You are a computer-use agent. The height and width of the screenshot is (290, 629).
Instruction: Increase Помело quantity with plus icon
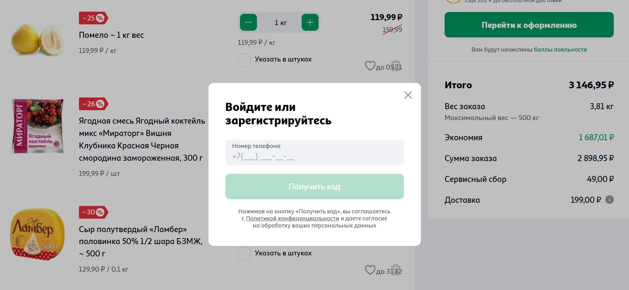point(310,22)
